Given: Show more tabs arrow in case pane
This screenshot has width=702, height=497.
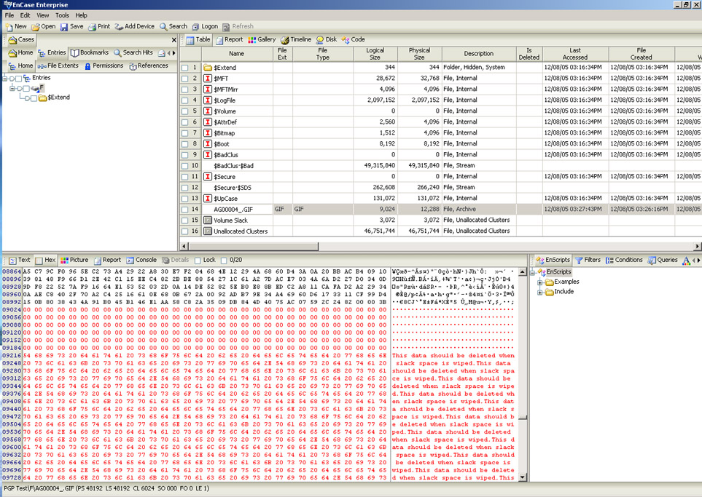Looking at the screenshot, I should click(x=173, y=52).
